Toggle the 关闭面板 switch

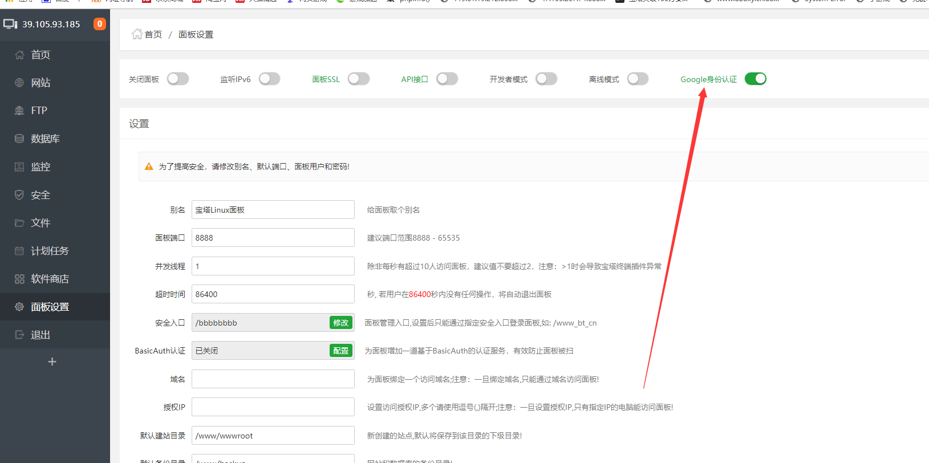[178, 79]
